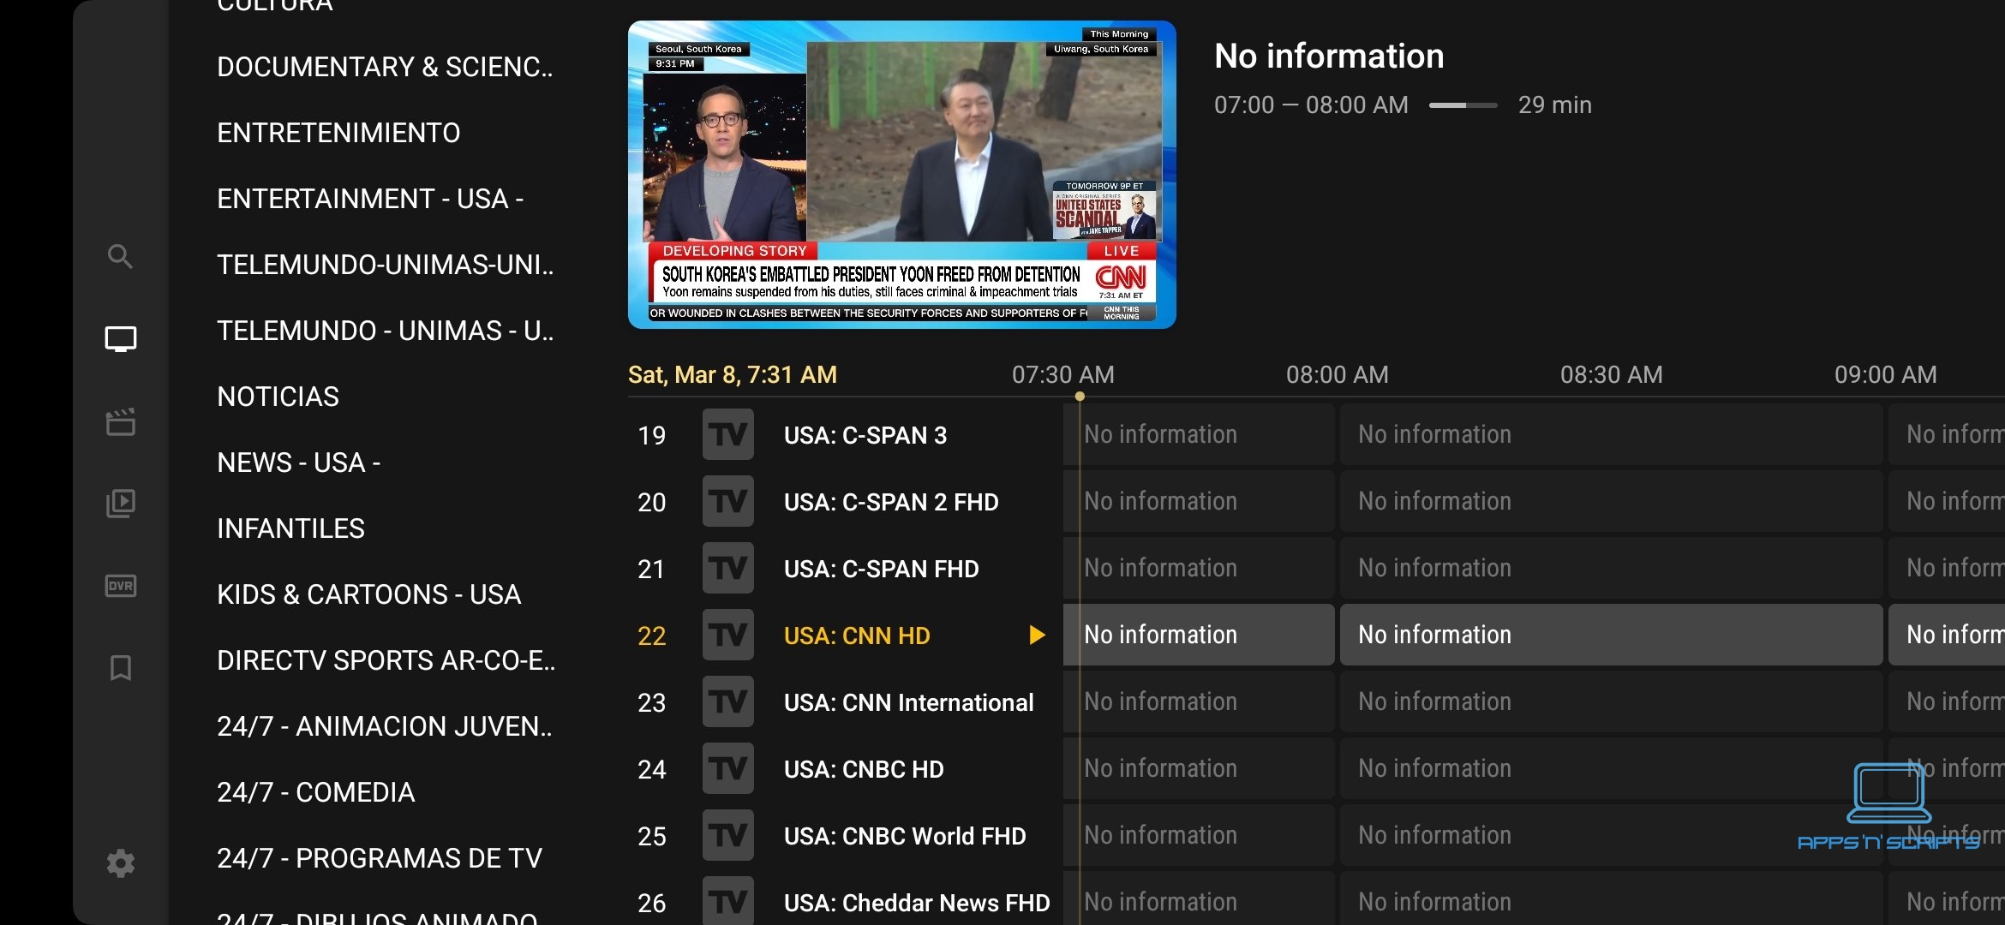This screenshot has width=2005, height=925.
Task: Open movies via the clapperboard icon
Action: point(120,421)
